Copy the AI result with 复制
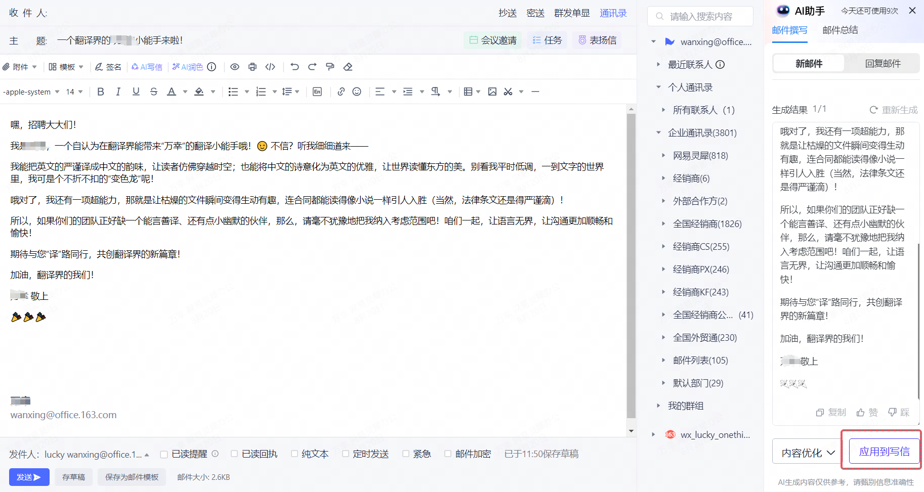Viewport: 924px width, 492px height. click(831, 412)
